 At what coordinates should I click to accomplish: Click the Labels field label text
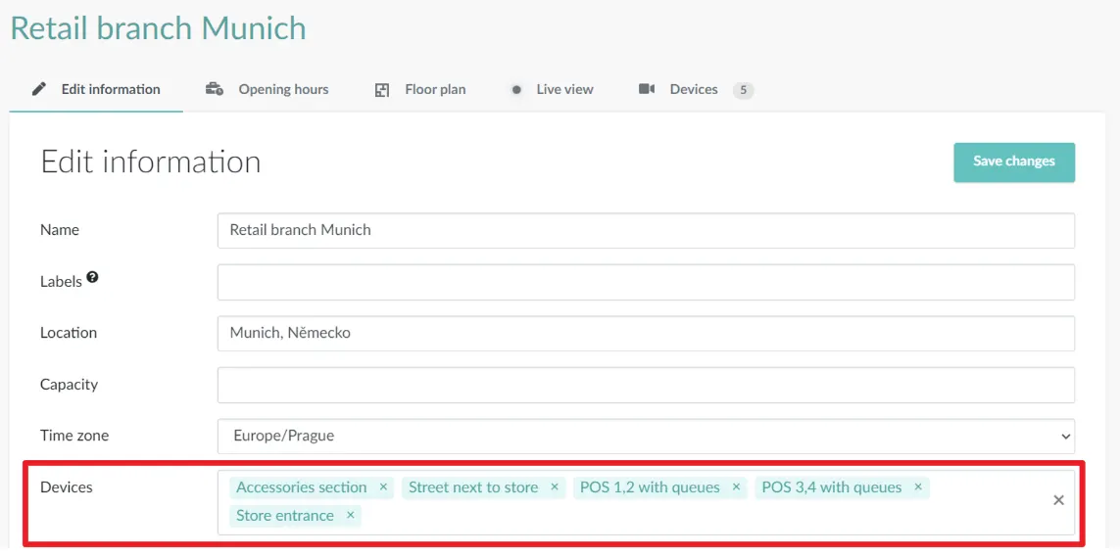[61, 282]
